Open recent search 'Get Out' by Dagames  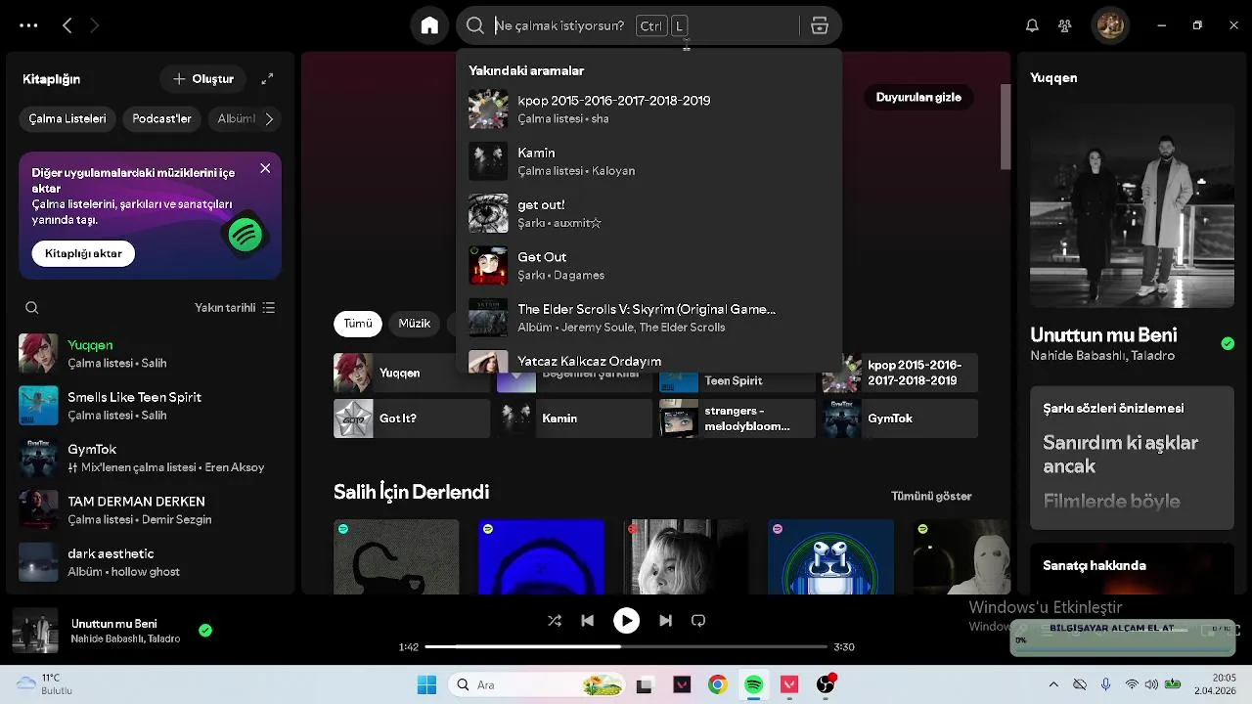[648, 265]
